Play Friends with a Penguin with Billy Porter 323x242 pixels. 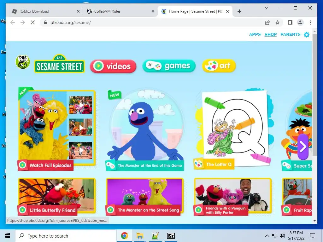[x=233, y=197]
